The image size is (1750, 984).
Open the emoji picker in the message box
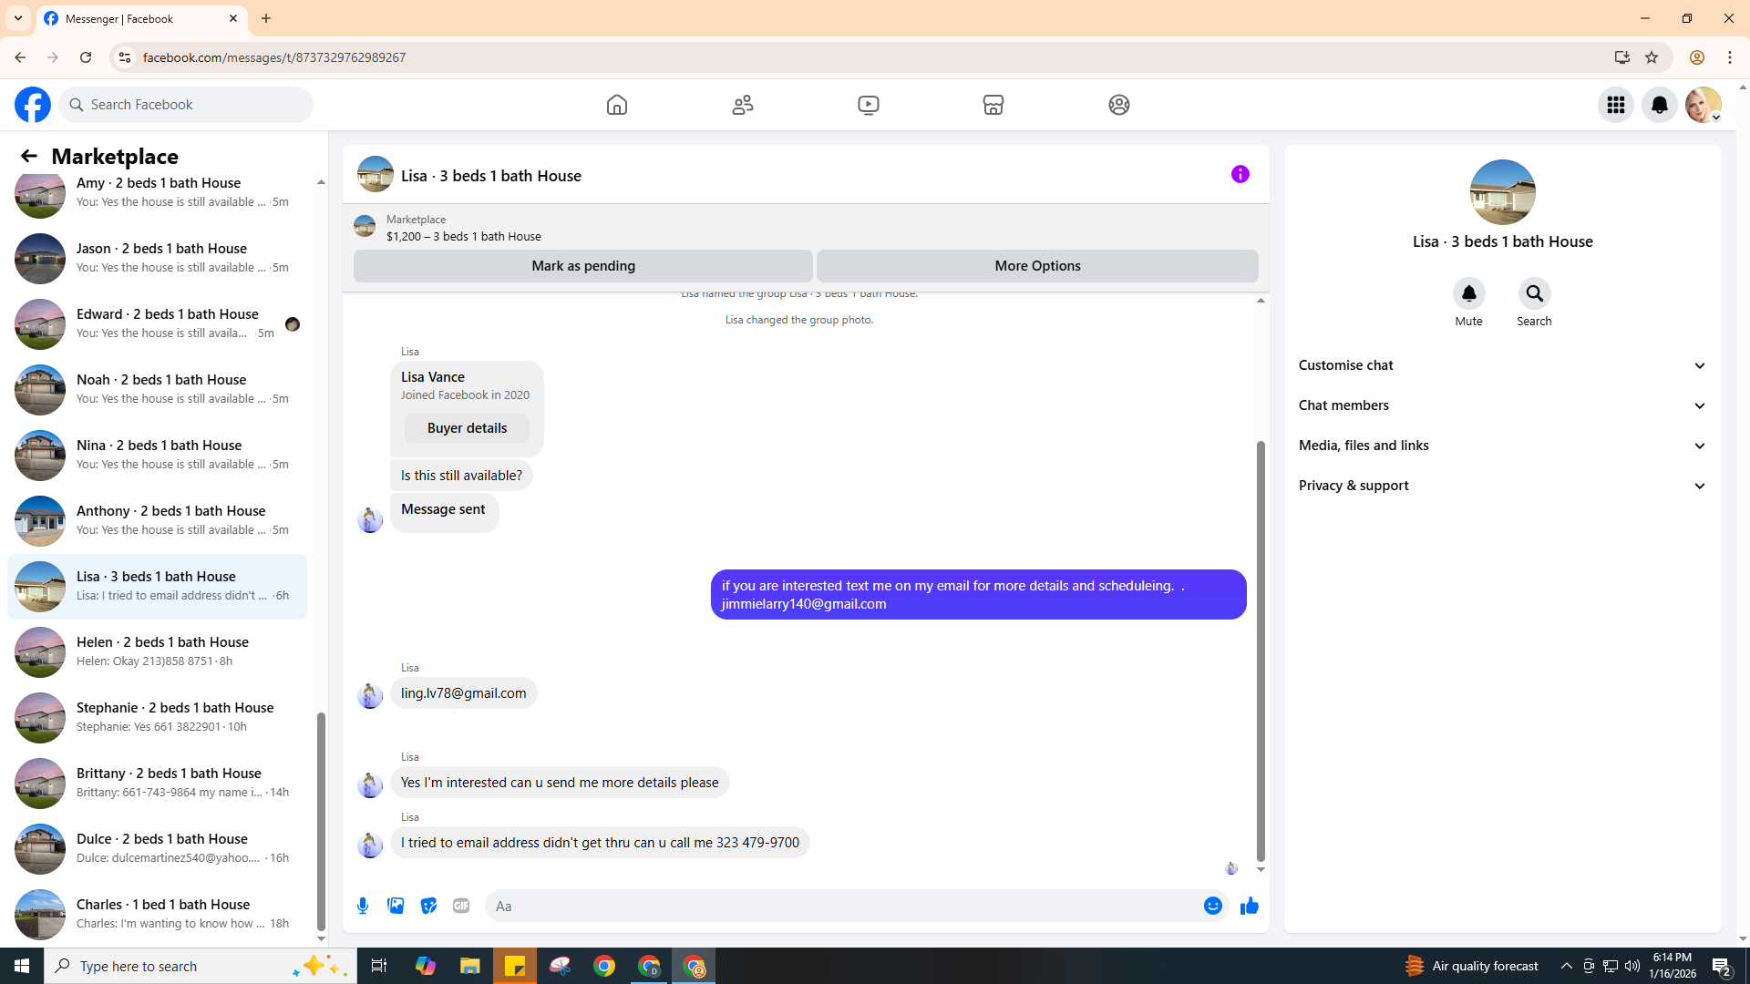click(x=1212, y=906)
